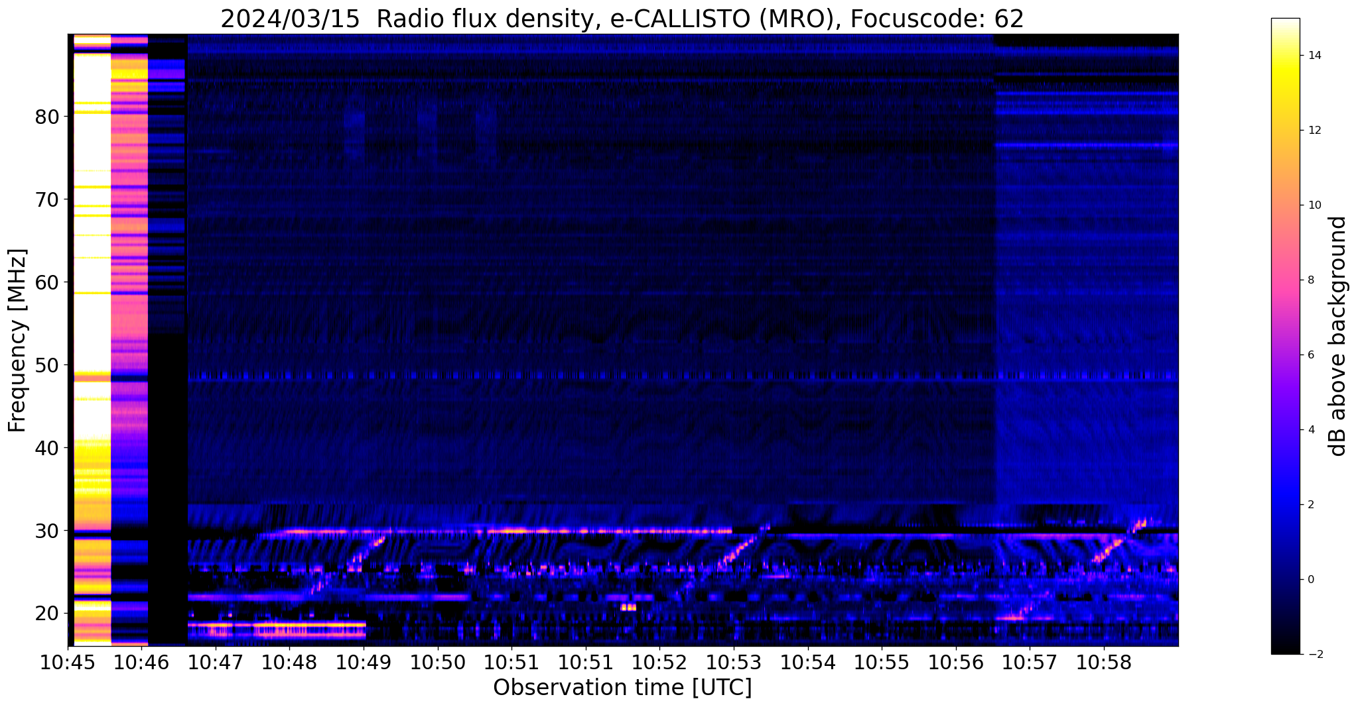Click the 70 tick on the frequency axis
The width and height of the screenshot is (1358, 707).
[47, 199]
